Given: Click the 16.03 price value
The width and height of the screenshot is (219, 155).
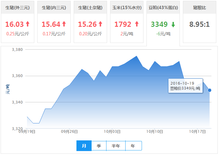Looking at the screenshot, I should point(15,24).
